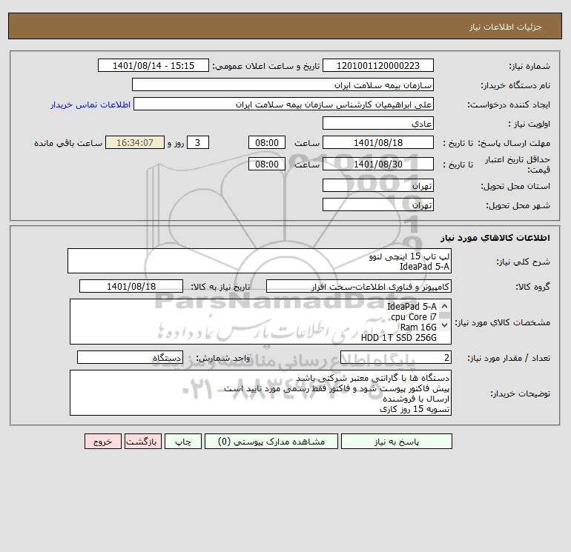Viewport: 571px width, 552px height.
Task: Click the label 'نام دستگاه خریدار:'
Action: (x=515, y=85)
